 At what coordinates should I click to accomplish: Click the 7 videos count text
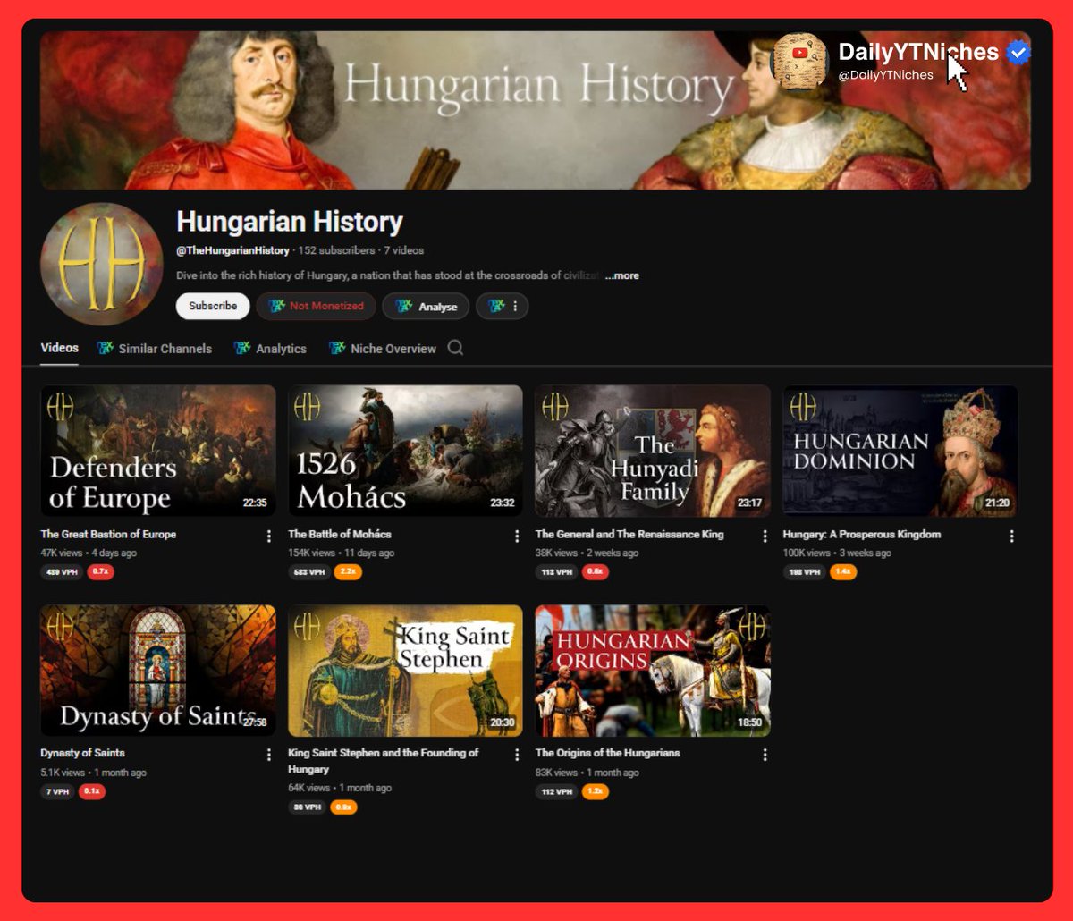coord(404,251)
